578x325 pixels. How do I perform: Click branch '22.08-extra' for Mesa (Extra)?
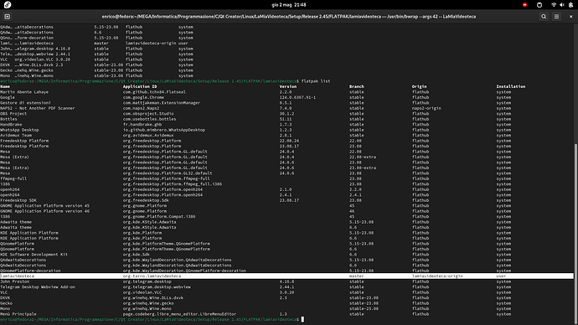click(x=363, y=157)
